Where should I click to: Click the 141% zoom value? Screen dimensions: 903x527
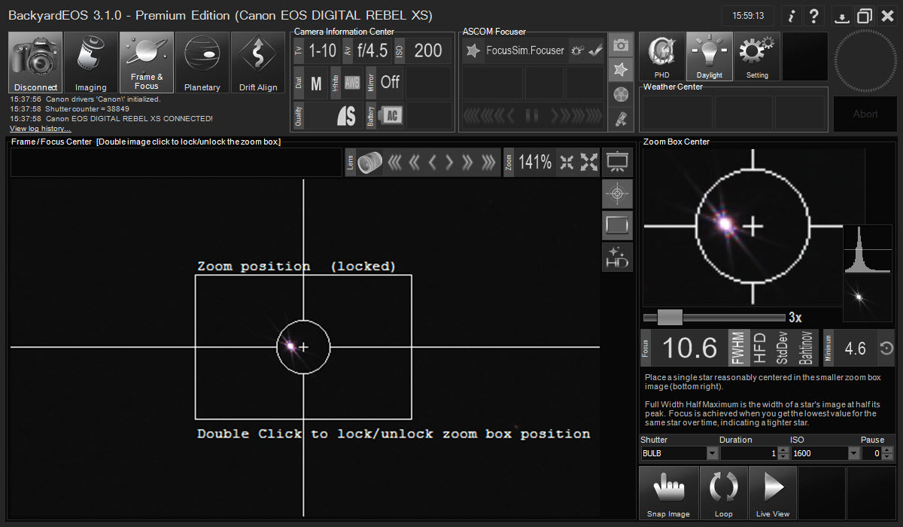coord(535,162)
